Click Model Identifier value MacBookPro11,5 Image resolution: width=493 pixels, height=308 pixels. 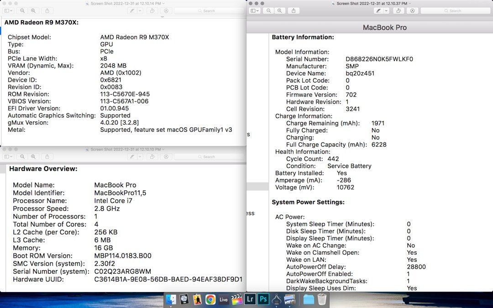click(120, 193)
